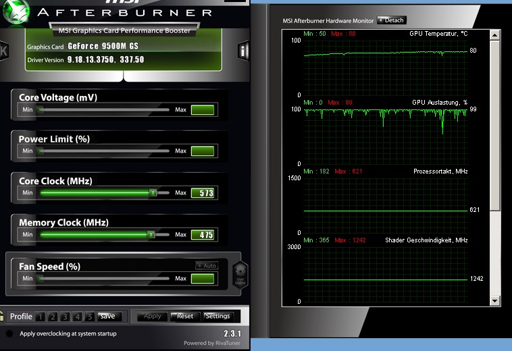Viewport: 512px width, 351px height.
Task: Click the Memory Clock value field 475
Action: coord(203,234)
